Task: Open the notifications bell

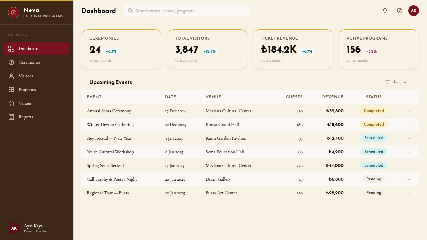Action: pos(385,11)
